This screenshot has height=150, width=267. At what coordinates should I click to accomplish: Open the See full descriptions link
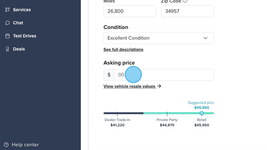tap(123, 49)
